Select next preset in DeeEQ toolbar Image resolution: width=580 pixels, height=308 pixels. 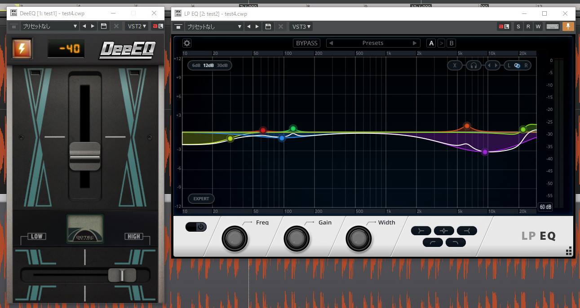click(x=93, y=26)
